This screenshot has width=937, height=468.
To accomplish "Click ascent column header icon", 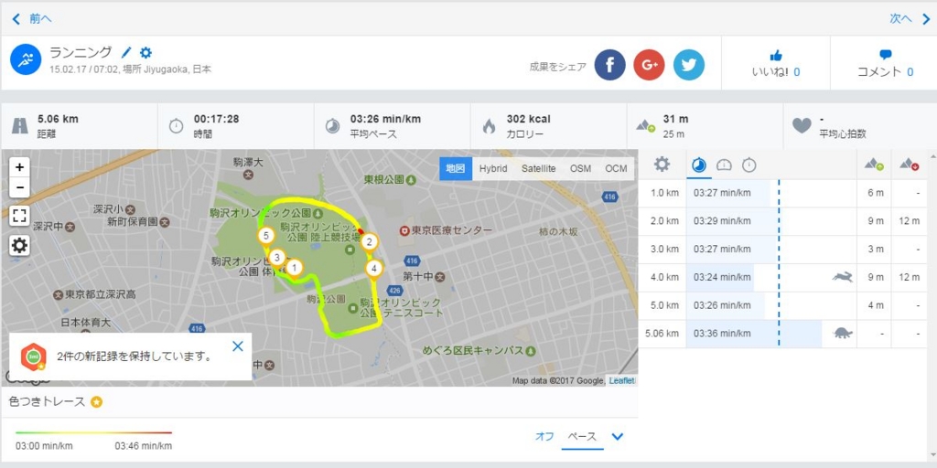I will pyautogui.click(x=874, y=165).
